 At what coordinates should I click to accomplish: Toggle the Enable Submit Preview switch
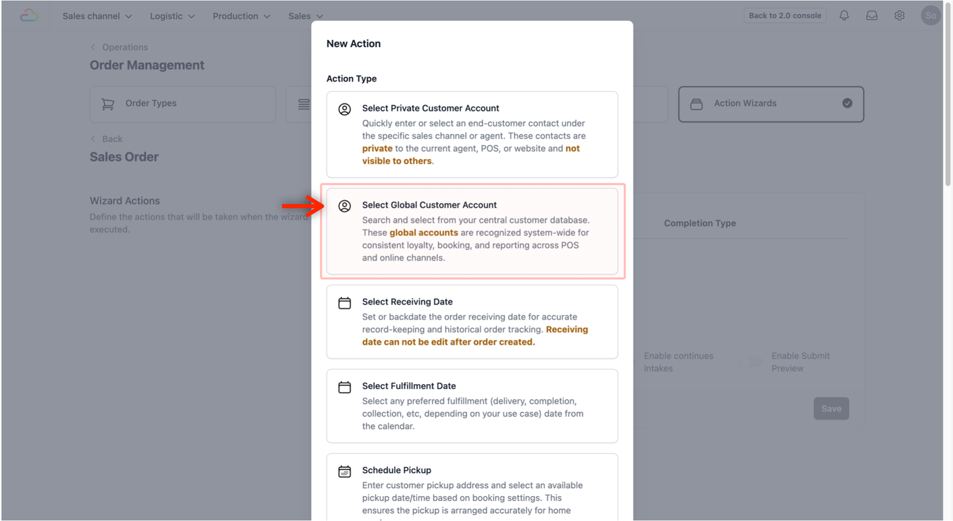coord(750,362)
